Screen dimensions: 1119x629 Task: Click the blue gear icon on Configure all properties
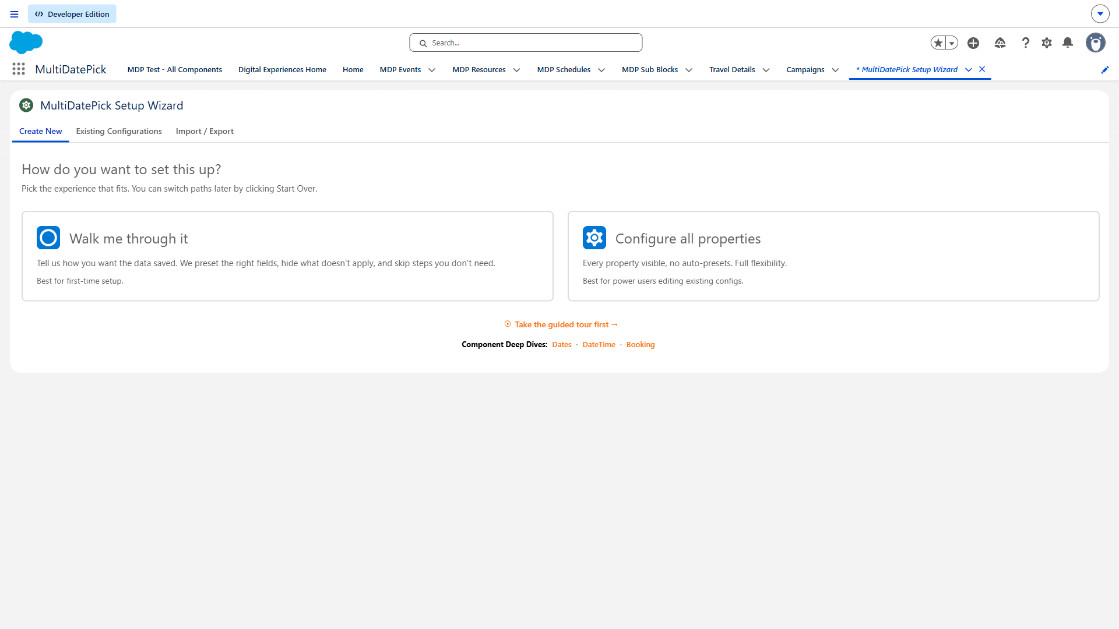click(x=594, y=238)
